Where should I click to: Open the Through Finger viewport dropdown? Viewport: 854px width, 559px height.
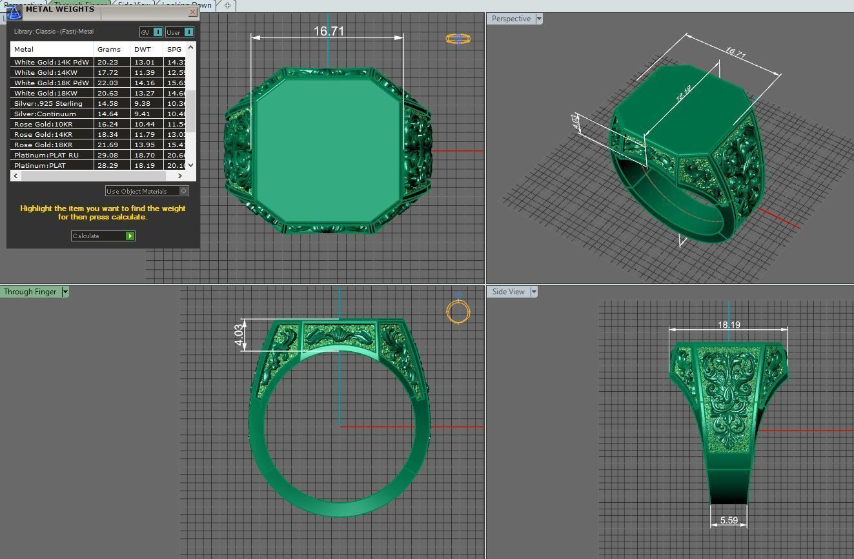click(x=65, y=292)
